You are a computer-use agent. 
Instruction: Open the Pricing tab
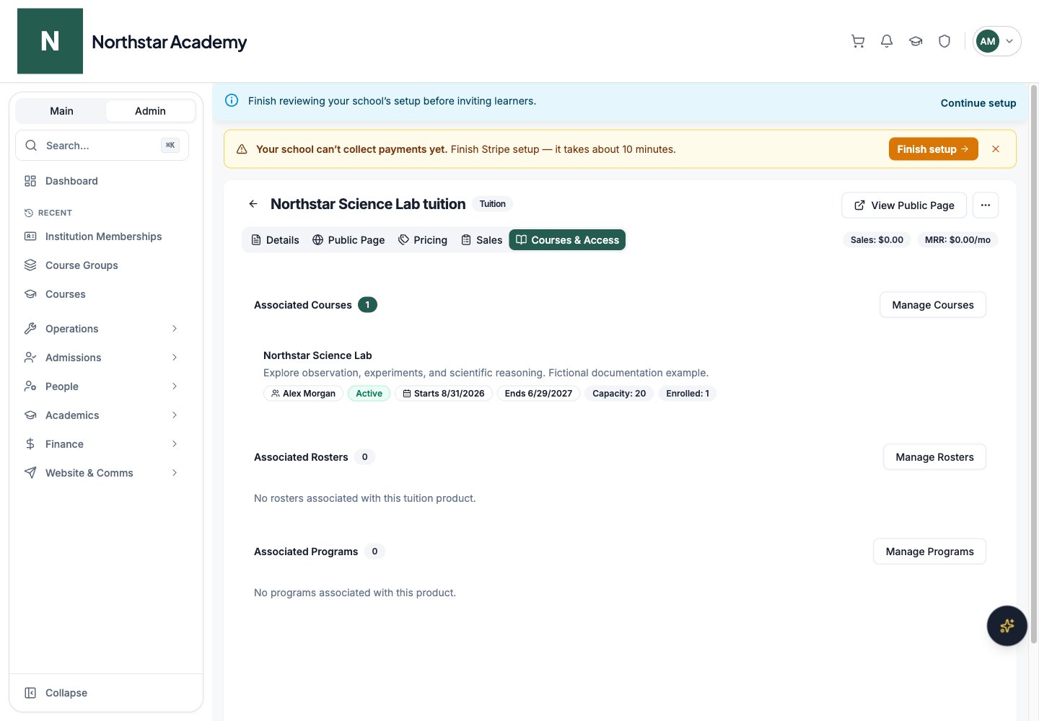pyautogui.click(x=423, y=240)
